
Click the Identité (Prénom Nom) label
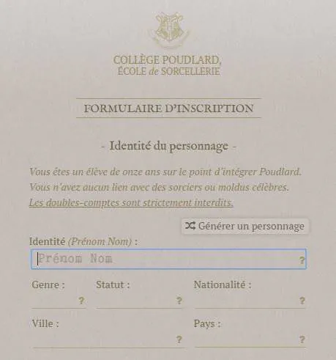[x=83, y=241]
